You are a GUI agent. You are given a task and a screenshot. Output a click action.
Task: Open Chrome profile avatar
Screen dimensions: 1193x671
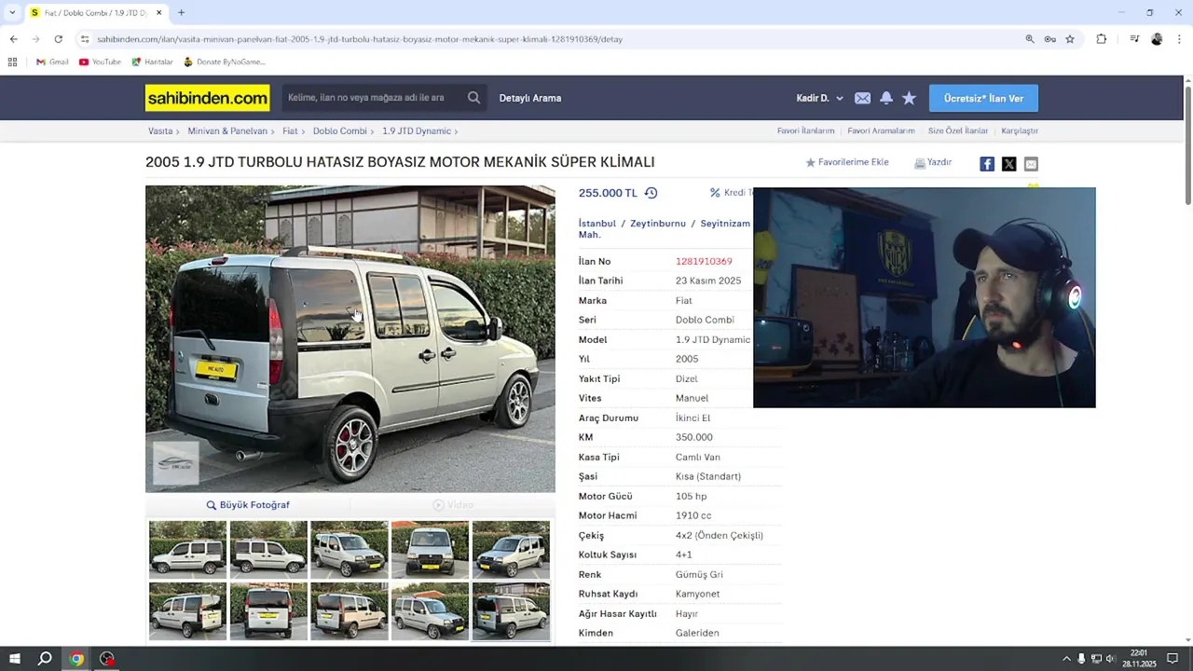coord(1157,39)
